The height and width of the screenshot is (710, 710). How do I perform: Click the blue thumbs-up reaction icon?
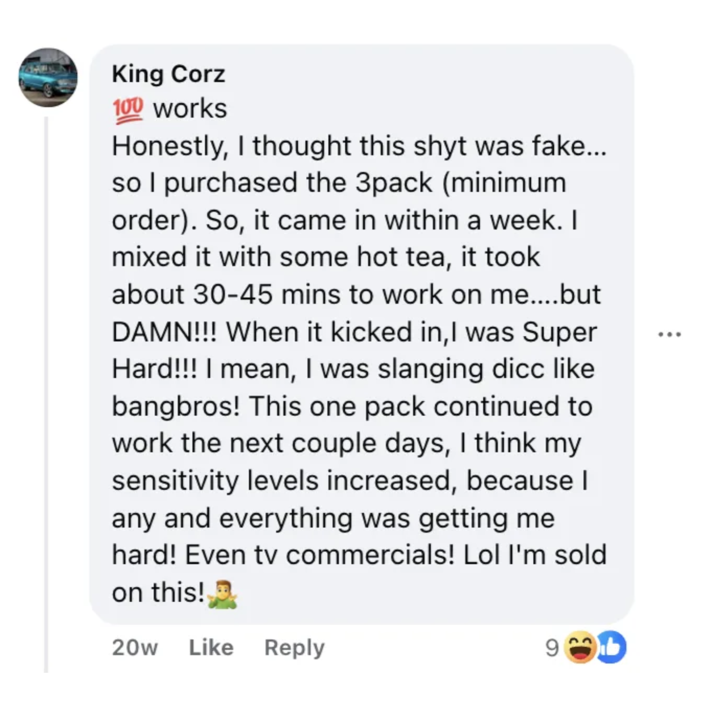click(x=612, y=648)
